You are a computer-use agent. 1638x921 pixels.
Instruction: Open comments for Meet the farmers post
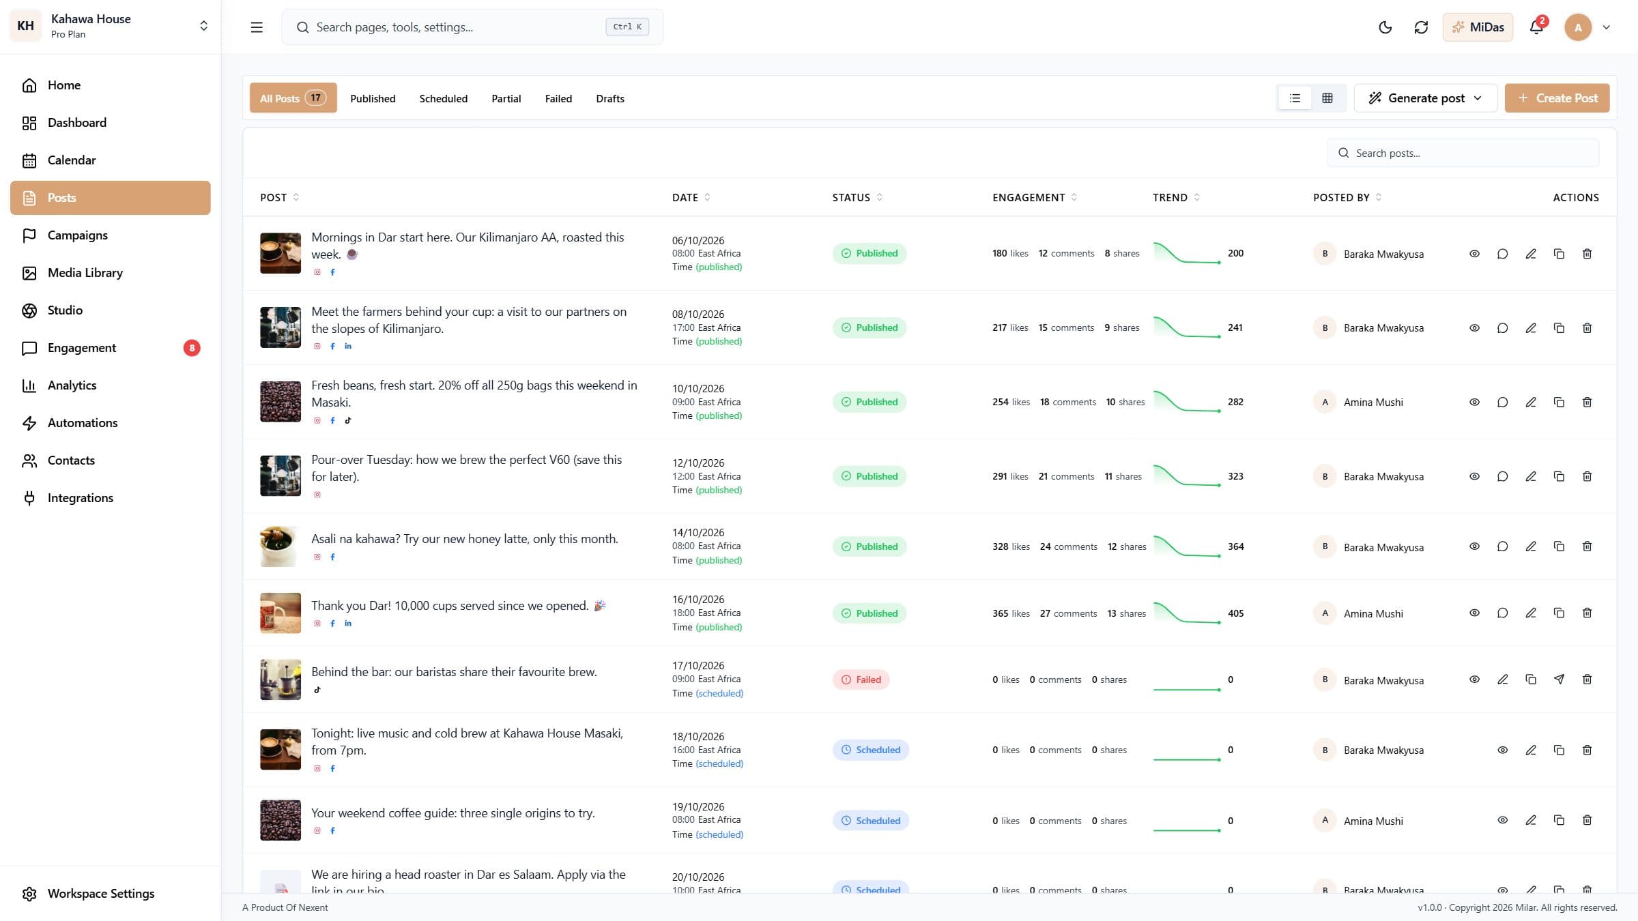click(x=1502, y=328)
